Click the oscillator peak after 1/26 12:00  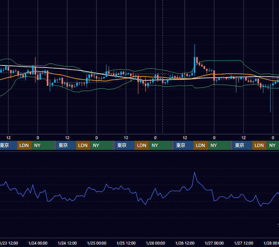click(x=194, y=172)
